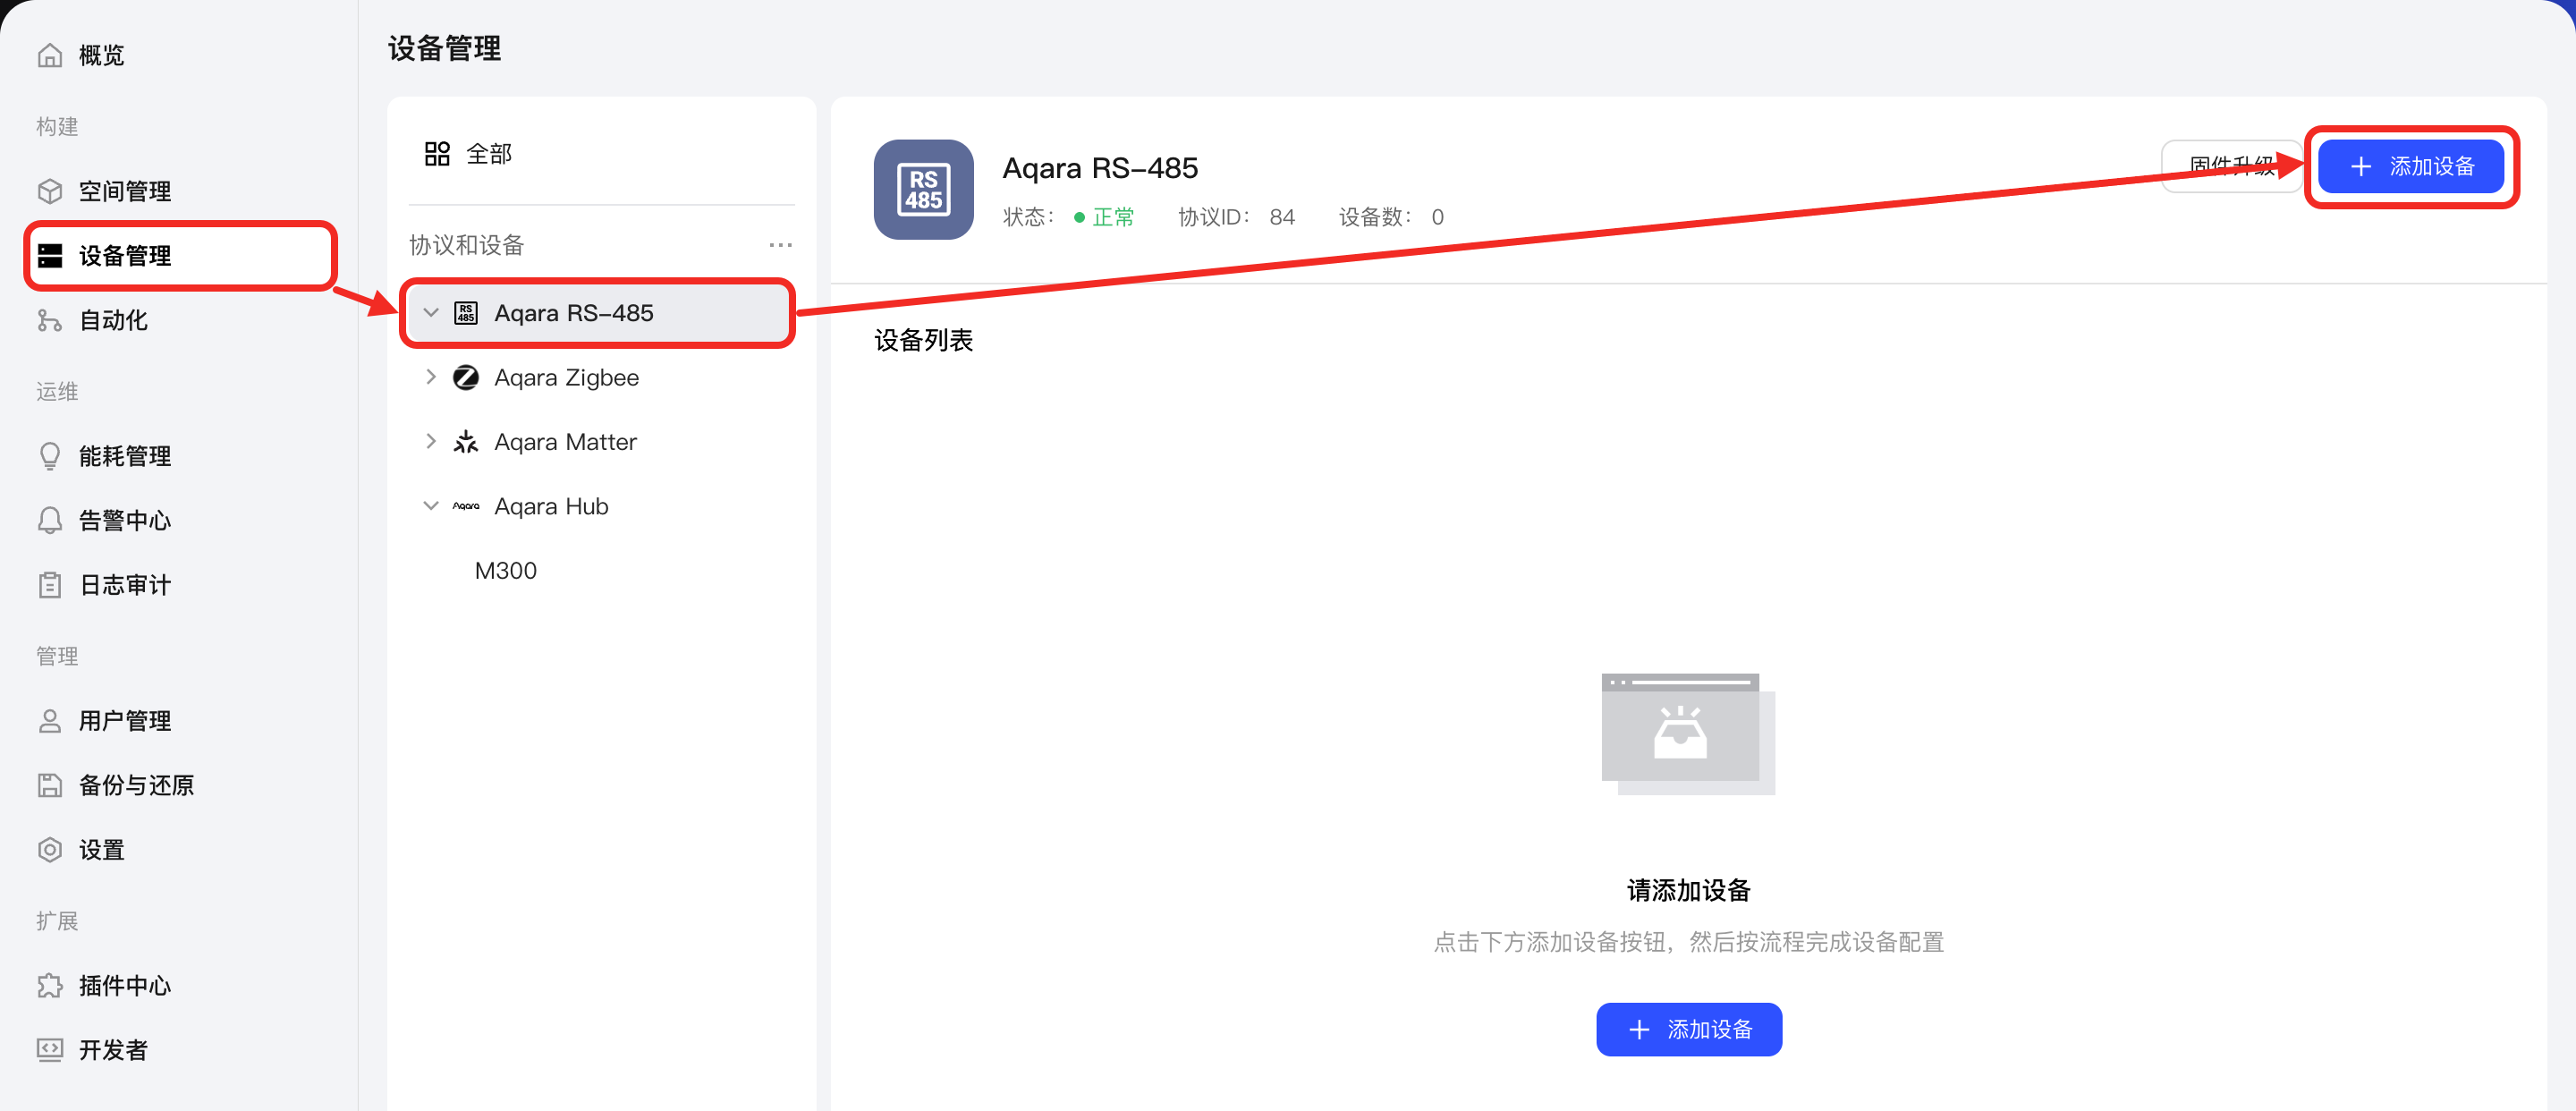Click the 设备列表 heading
The width and height of the screenshot is (2576, 1111).
click(x=923, y=341)
